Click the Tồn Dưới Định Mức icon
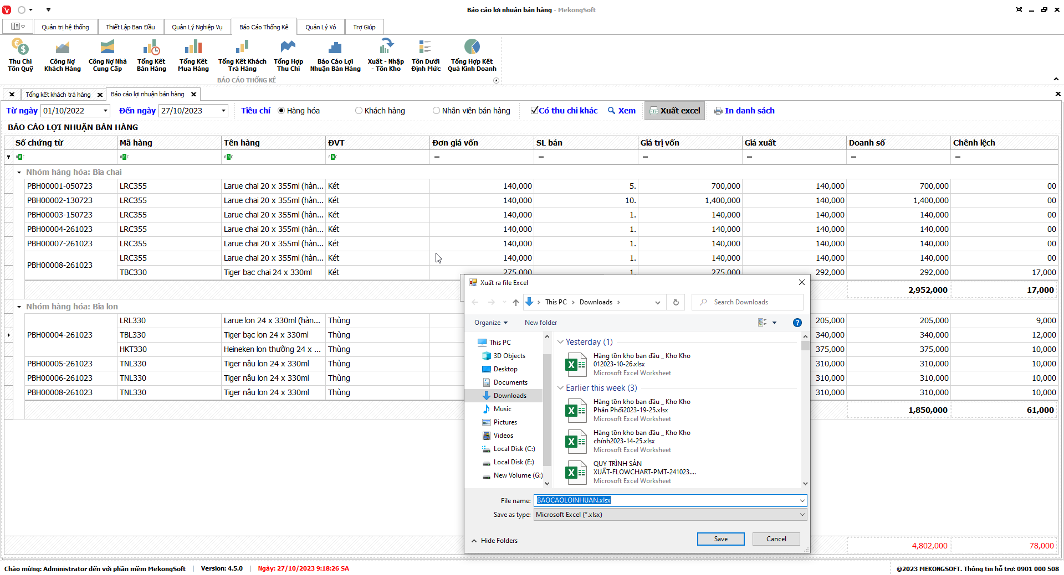Viewport: 1064px width, 575px height. [426, 48]
